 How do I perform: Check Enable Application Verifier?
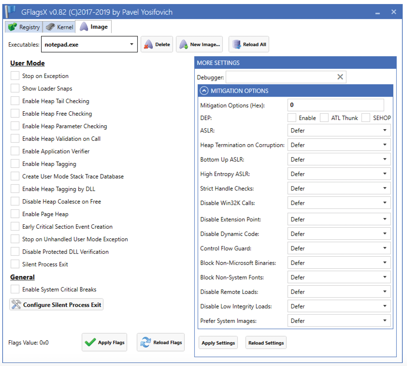pyautogui.click(x=15, y=151)
